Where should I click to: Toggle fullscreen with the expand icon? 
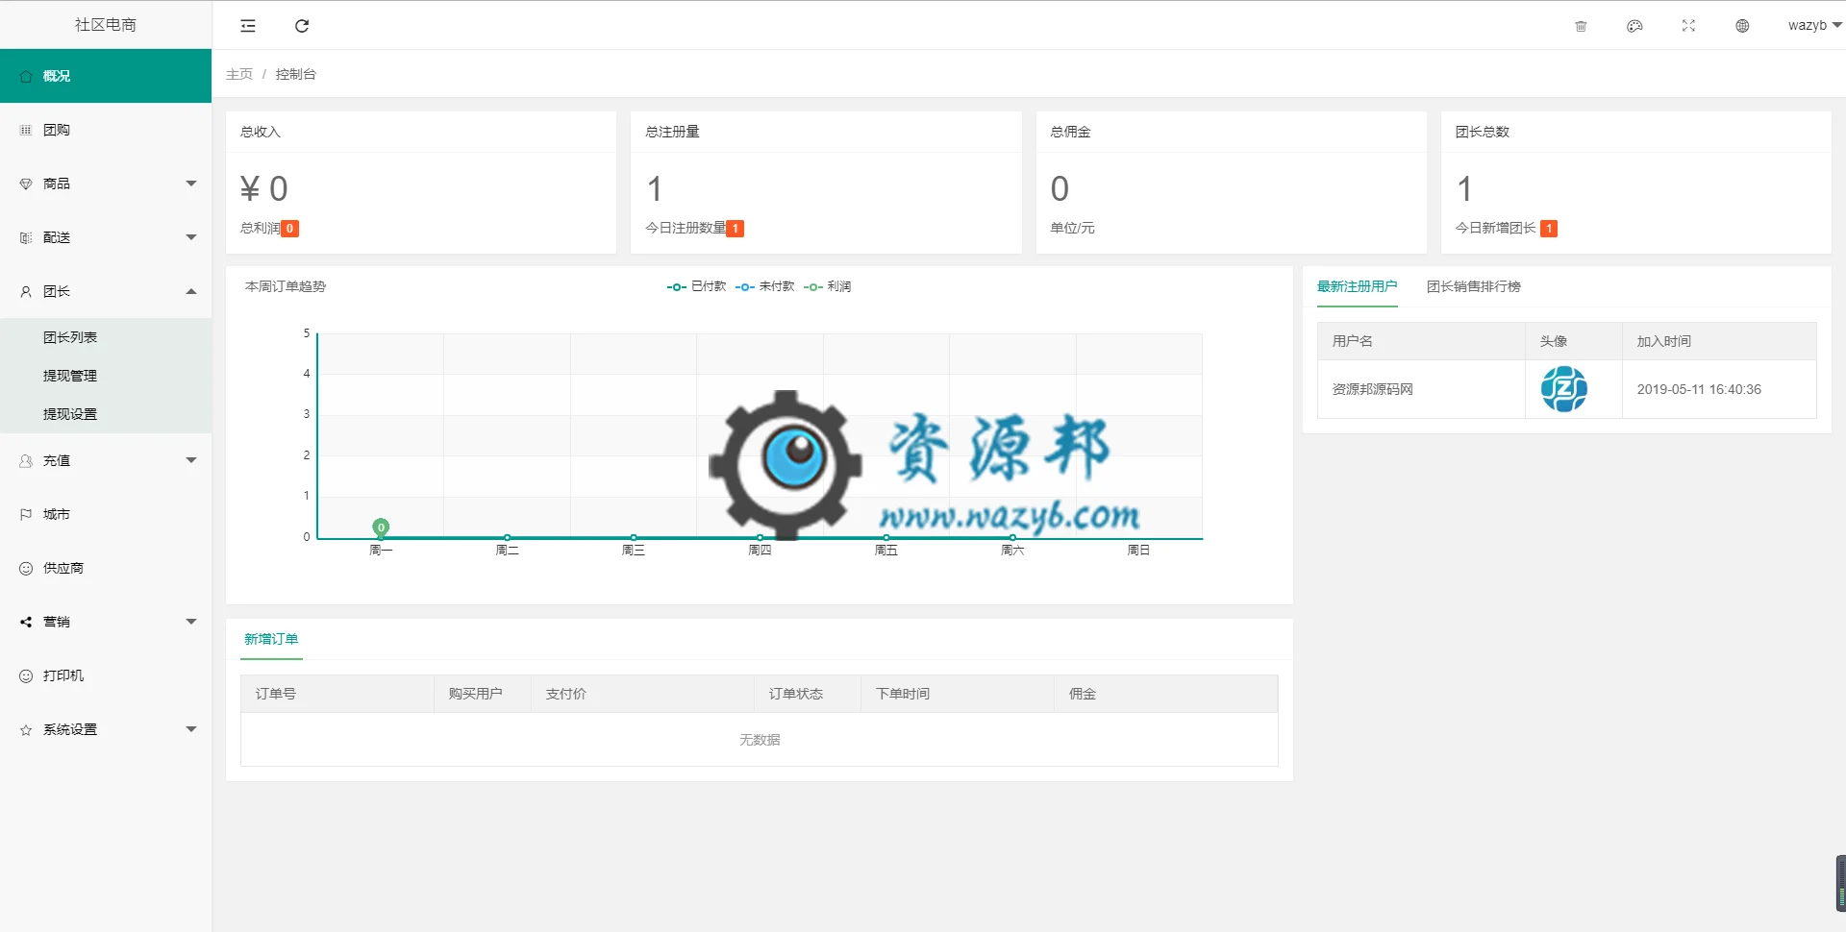coord(1688,26)
